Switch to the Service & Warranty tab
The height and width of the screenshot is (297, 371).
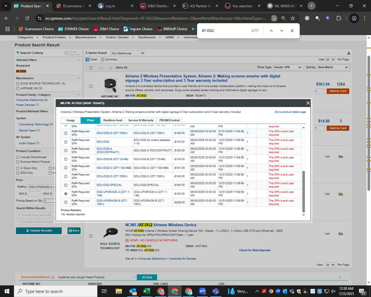coord(141,120)
